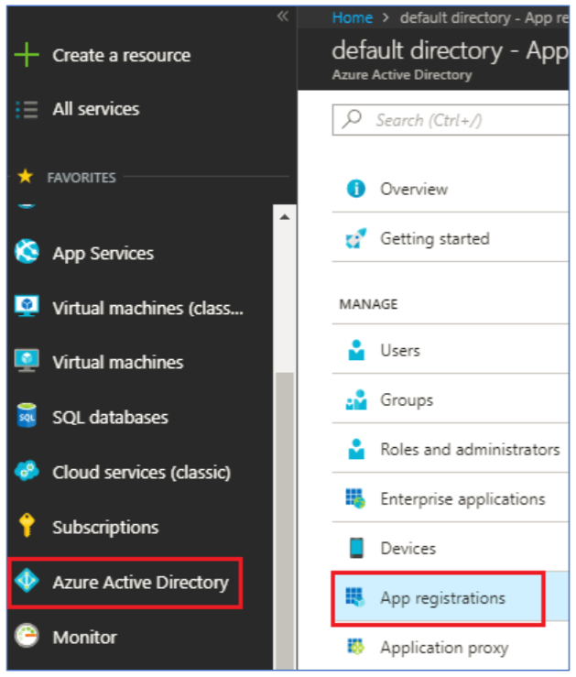The width and height of the screenshot is (576, 677).
Task: Select App Services in favorites
Action: tap(103, 254)
